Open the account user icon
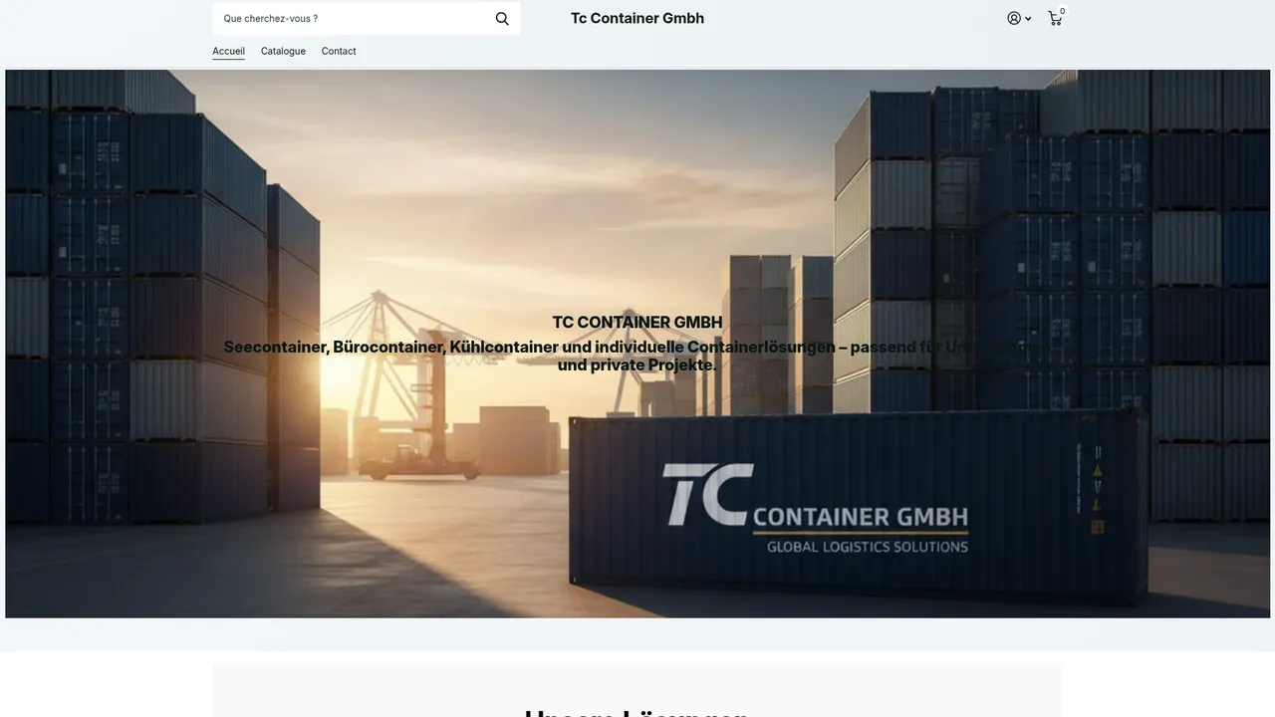 (x=1014, y=18)
